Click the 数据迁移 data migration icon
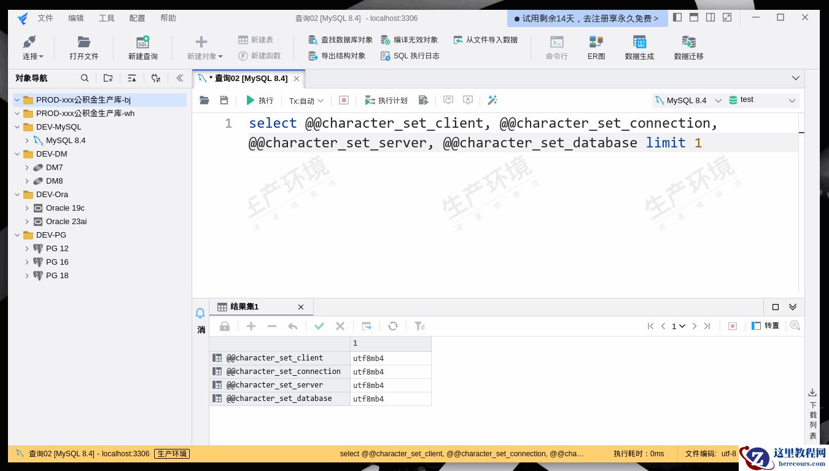 688,47
